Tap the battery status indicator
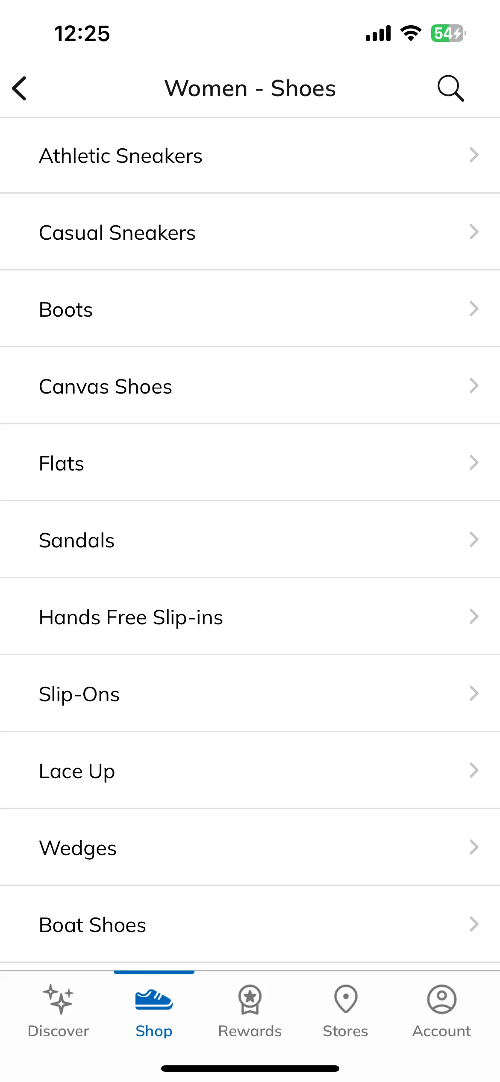 (x=448, y=33)
